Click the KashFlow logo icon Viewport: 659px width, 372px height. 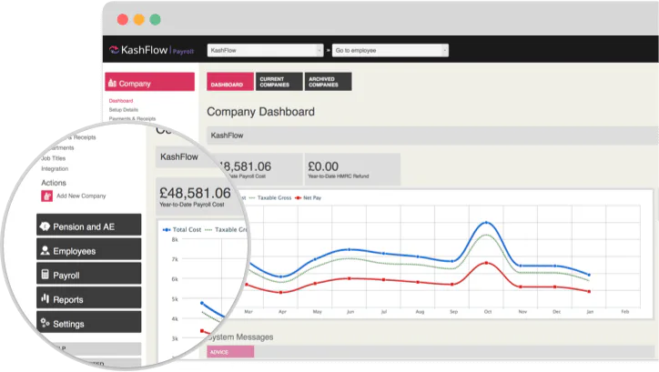tap(114, 50)
